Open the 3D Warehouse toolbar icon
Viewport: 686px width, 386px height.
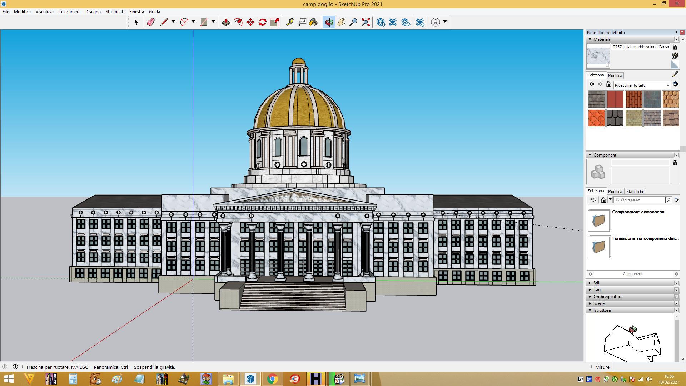(381, 22)
